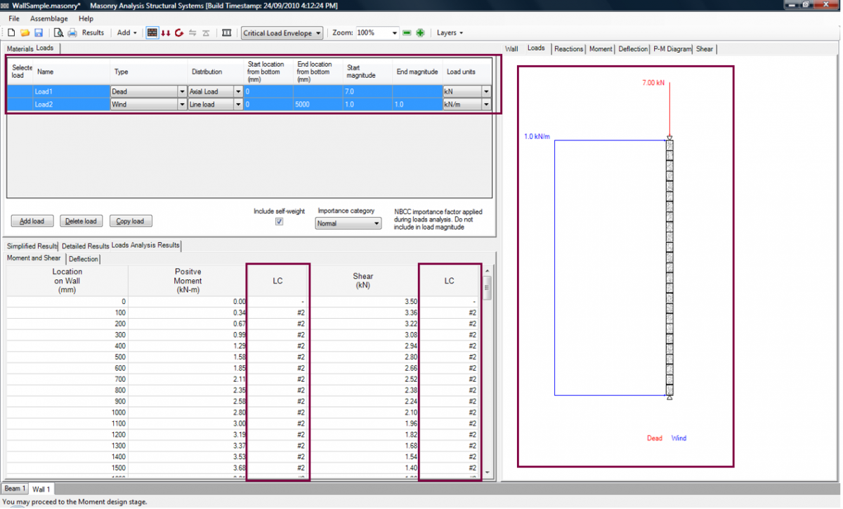Expand the Load1 Type dropdown showing Dead

tap(181, 91)
